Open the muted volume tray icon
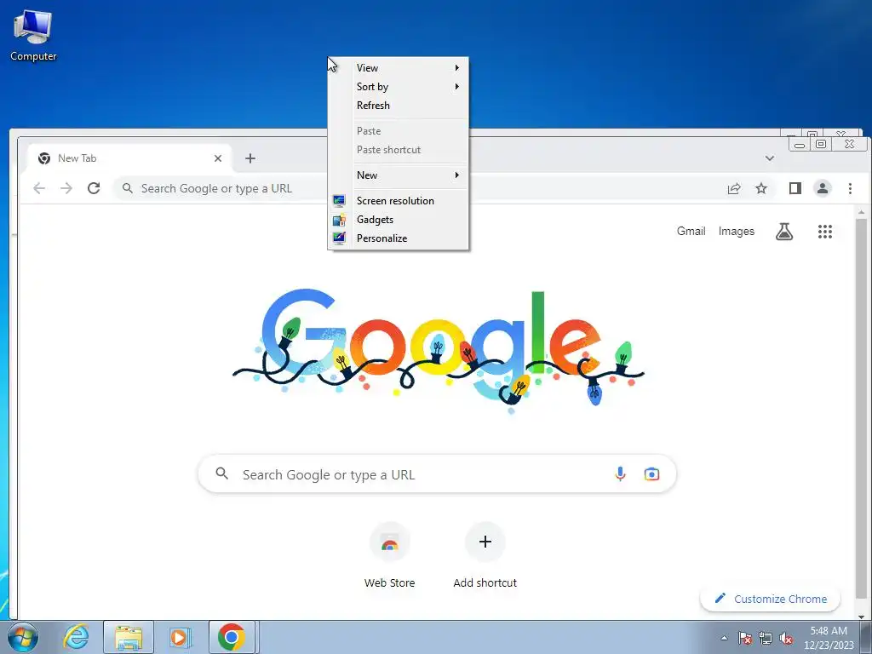Screen dimensions: 872x654 786,638
